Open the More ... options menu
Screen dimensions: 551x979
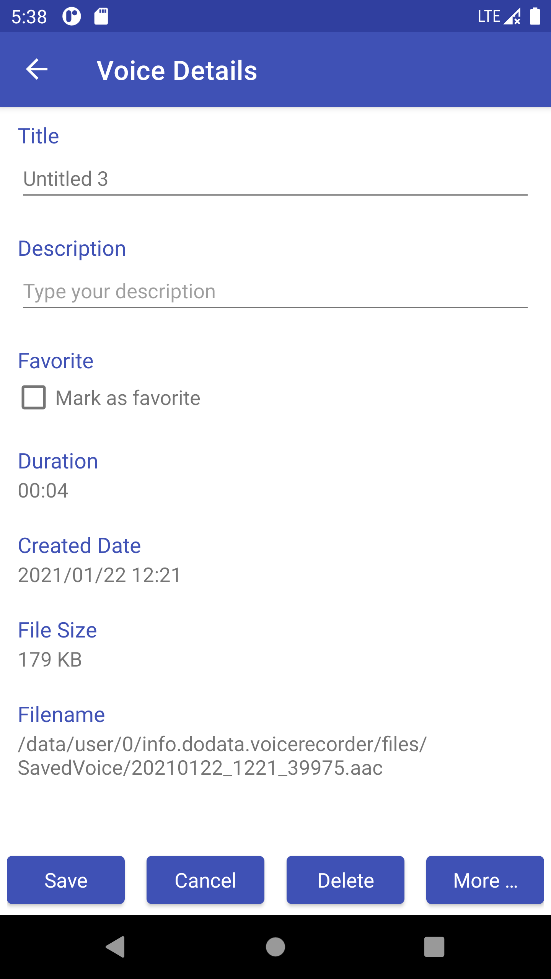485,880
